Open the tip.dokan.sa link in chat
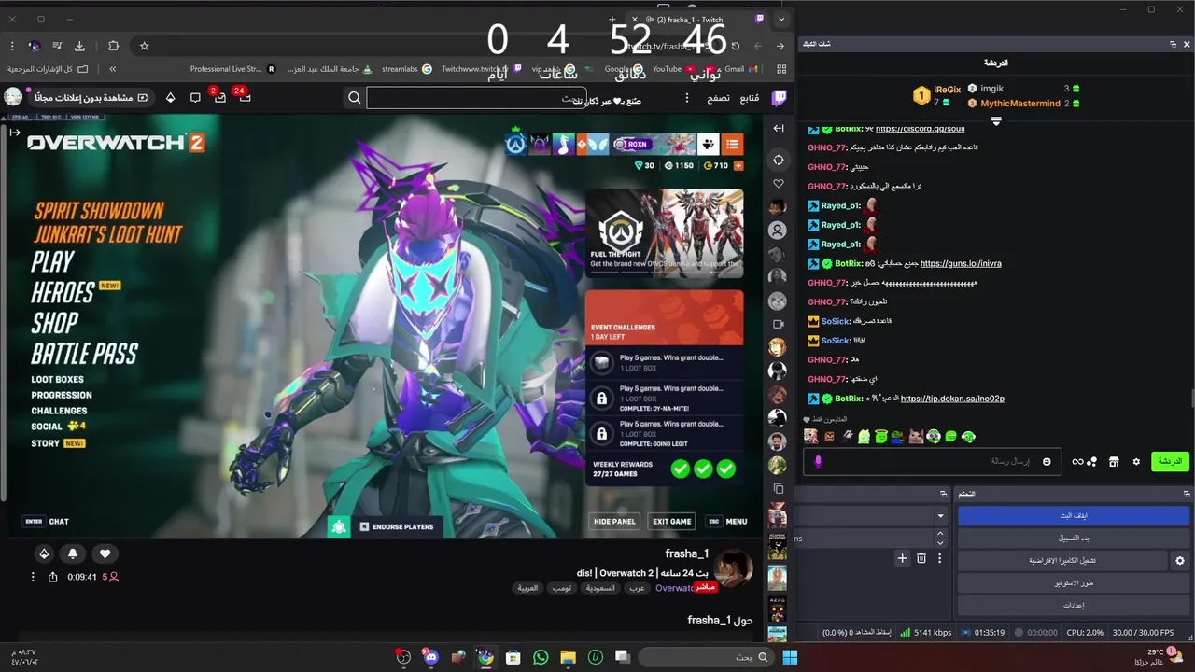Viewport: 1195px width, 672px height. click(x=952, y=399)
